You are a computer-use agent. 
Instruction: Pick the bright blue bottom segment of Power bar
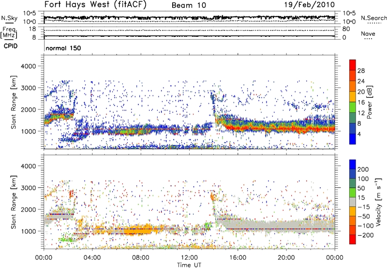[353, 139]
